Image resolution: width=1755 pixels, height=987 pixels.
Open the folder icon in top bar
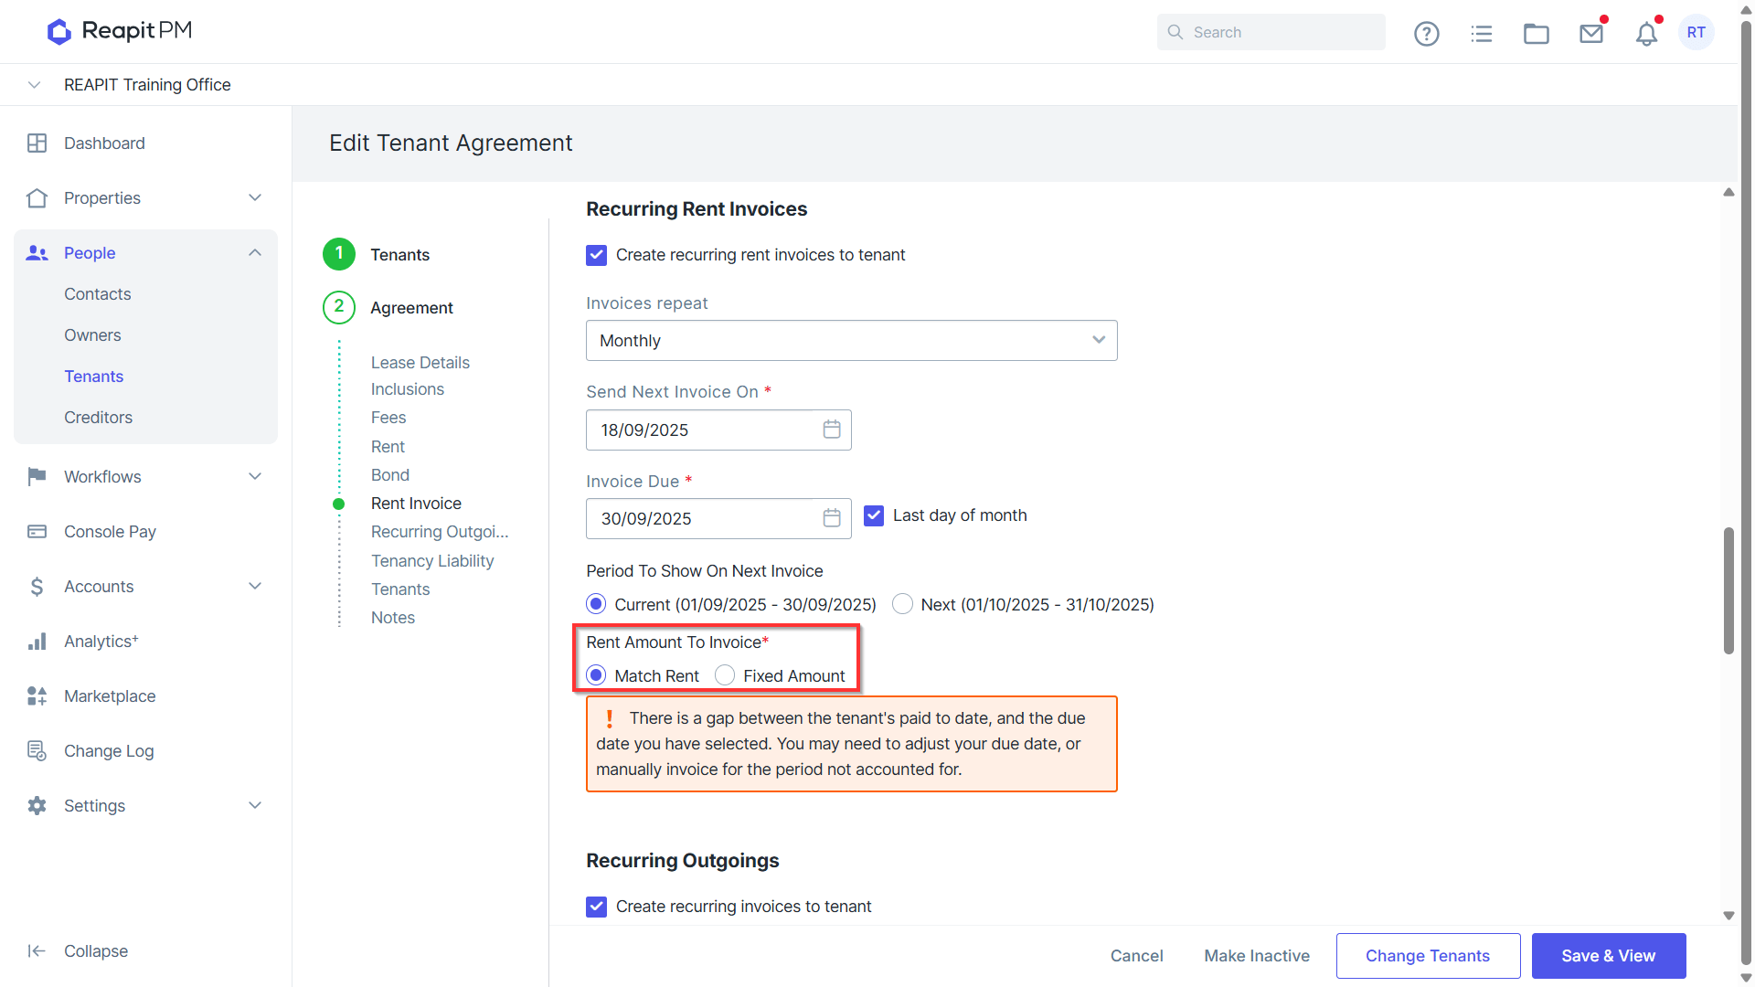[1536, 33]
